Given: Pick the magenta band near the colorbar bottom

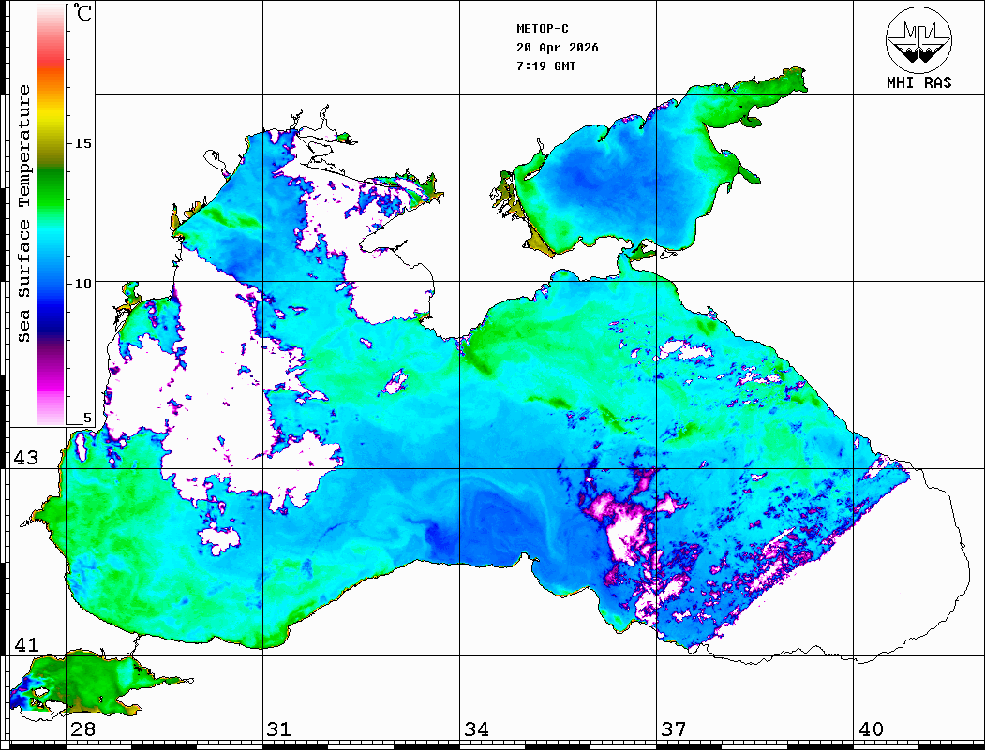Looking at the screenshot, I should click(x=51, y=379).
